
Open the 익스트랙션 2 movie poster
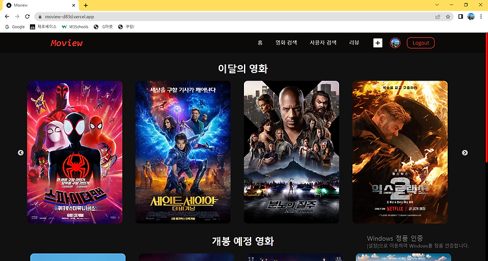coord(400,152)
